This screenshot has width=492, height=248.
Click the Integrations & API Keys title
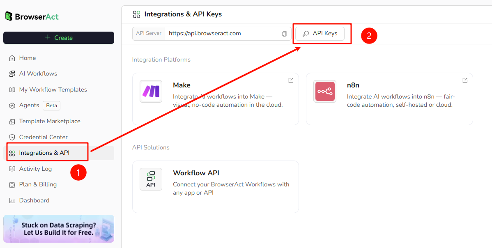pos(183,14)
